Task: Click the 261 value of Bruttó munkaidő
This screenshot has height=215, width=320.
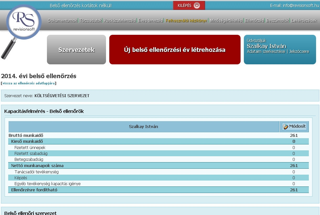Action: click(x=294, y=135)
